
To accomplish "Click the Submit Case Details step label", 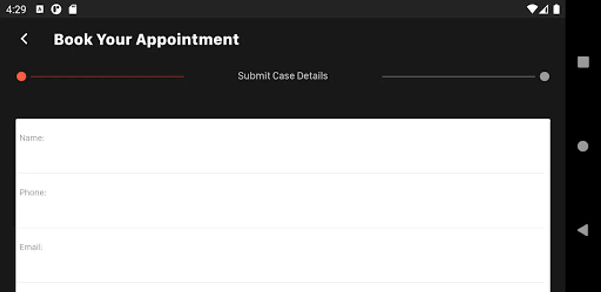I will [x=282, y=76].
